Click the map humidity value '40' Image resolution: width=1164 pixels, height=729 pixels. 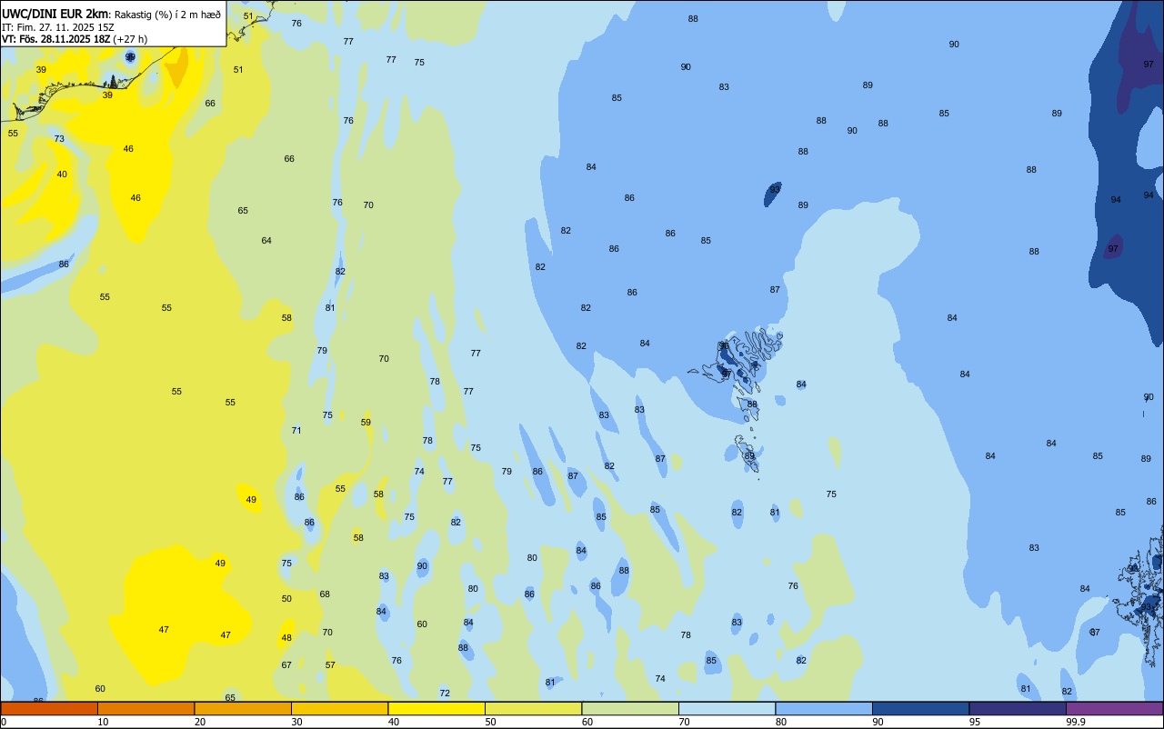[62, 174]
